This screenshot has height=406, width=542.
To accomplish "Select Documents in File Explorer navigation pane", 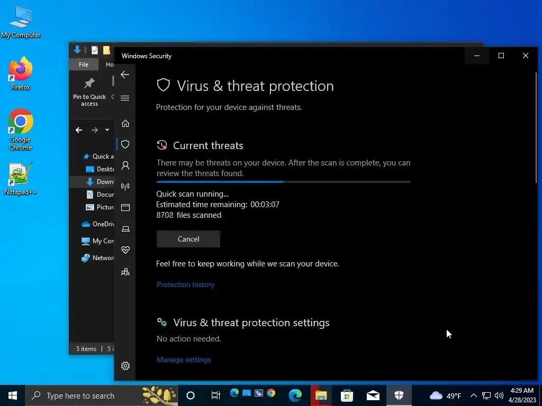I will click(x=100, y=195).
